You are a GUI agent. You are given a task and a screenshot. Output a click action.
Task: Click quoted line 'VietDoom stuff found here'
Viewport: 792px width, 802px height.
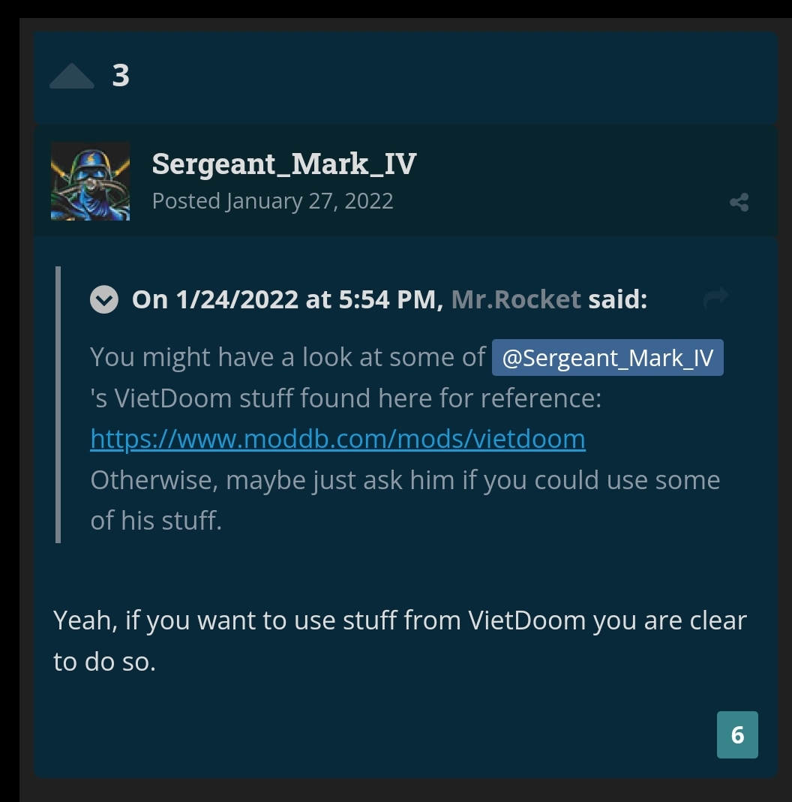coord(263,398)
